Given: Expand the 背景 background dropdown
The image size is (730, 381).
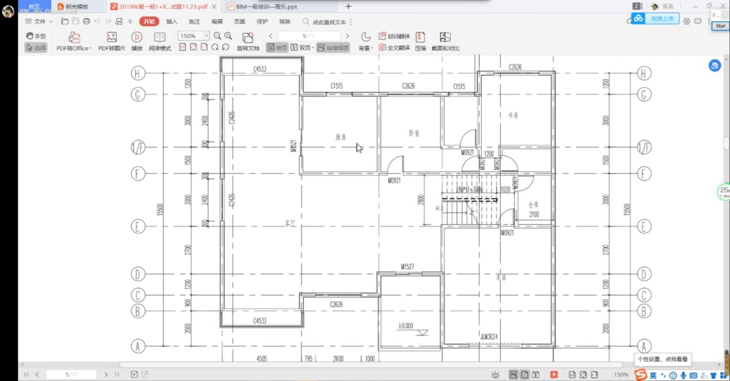Looking at the screenshot, I should (x=366, y=48).
